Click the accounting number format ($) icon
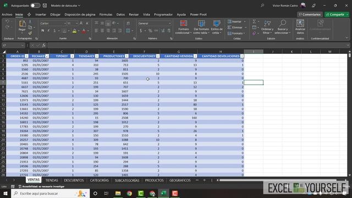 pos(141,31)
